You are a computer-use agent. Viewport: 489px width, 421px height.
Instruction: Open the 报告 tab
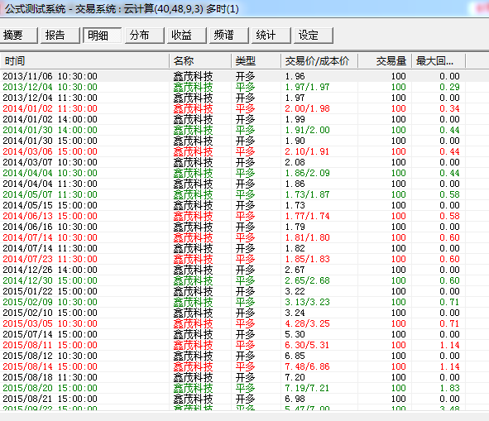point(60,36)
